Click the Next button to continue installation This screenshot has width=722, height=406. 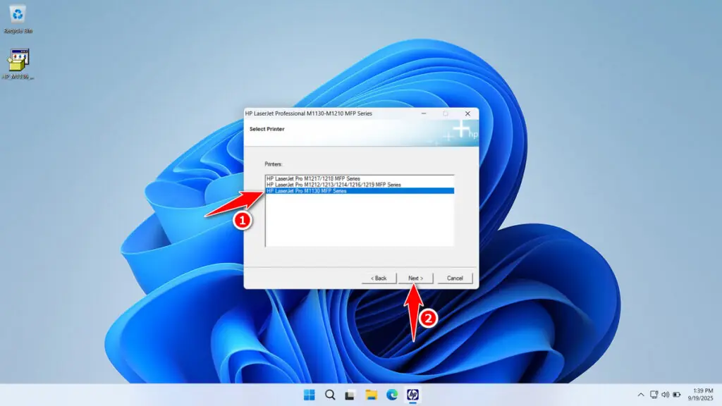click(x=416, y=278)
